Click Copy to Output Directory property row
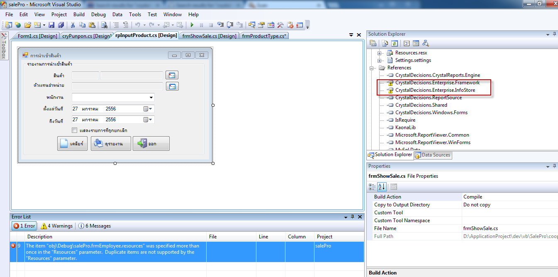The height and width of the screenshot is (277, 558). coord(462,205)
